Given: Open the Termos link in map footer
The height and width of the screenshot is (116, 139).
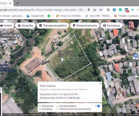Looking at the screenshot, I should [108, 115].
